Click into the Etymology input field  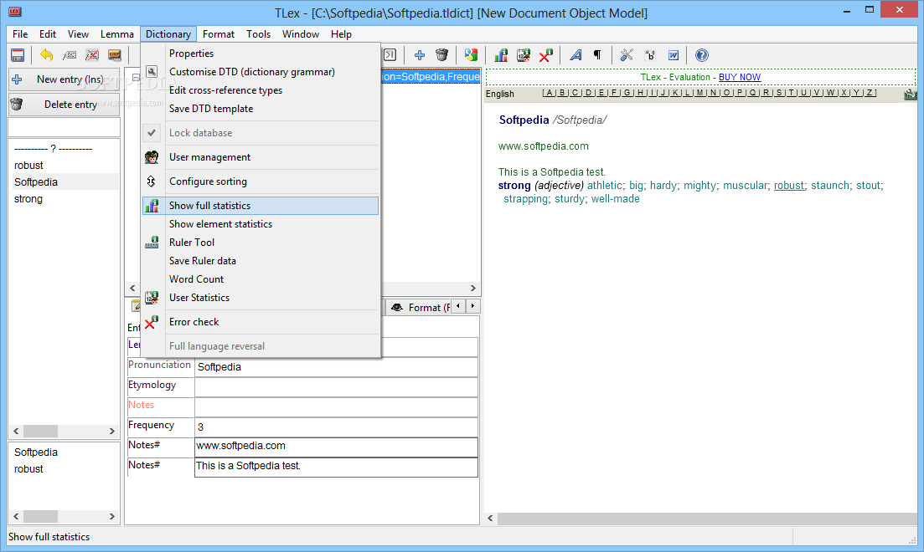[335, 386]
